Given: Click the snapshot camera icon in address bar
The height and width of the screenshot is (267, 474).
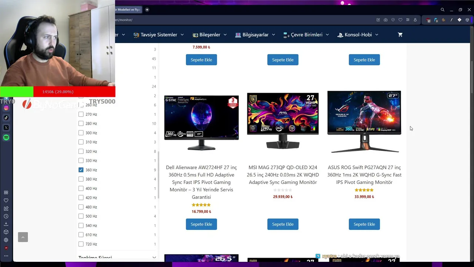Looking at the screenshot, I should click(x=385, y=20).
